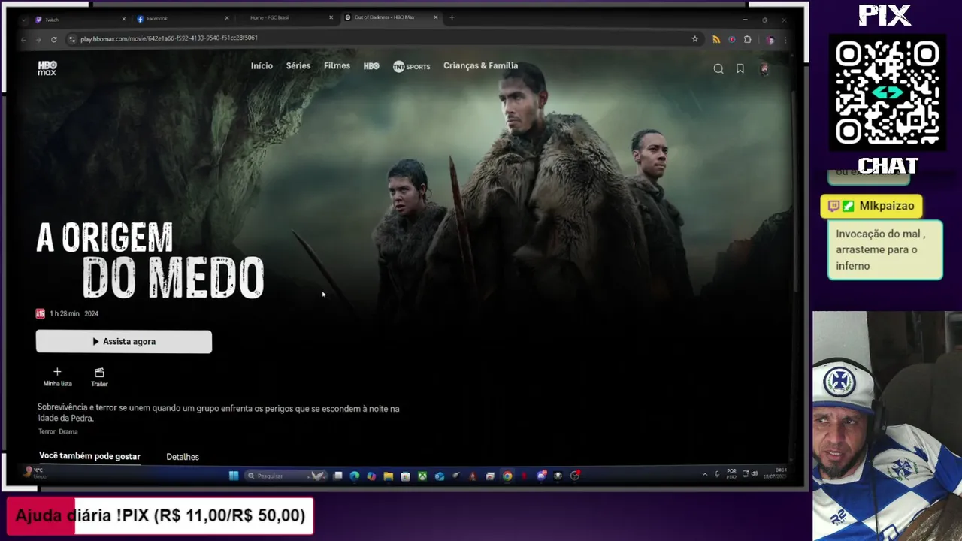Screen dimensions: 962x541
Task: Close the Out of Darkness tab
Action: (x=435, y=17)
